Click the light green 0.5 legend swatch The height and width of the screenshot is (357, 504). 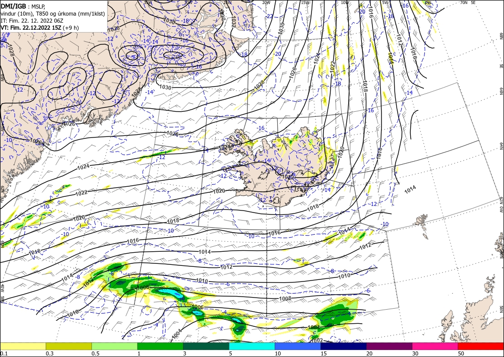(114, 346)
